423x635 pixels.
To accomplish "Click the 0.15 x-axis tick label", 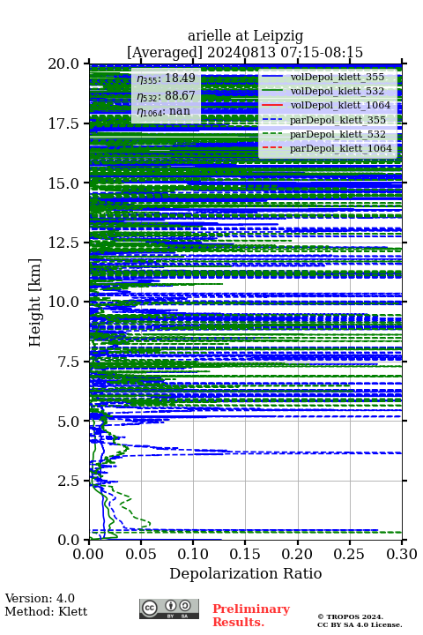I will click(245, 554).
